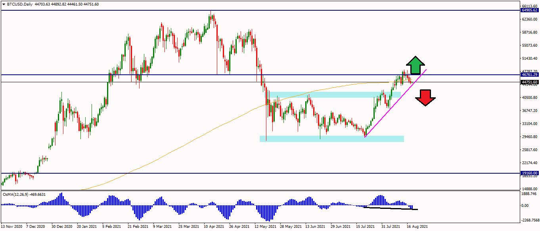This screenshot has height=231, width=540.
Task: Click the current price tag 44751.60
Action: click(530, 82)
